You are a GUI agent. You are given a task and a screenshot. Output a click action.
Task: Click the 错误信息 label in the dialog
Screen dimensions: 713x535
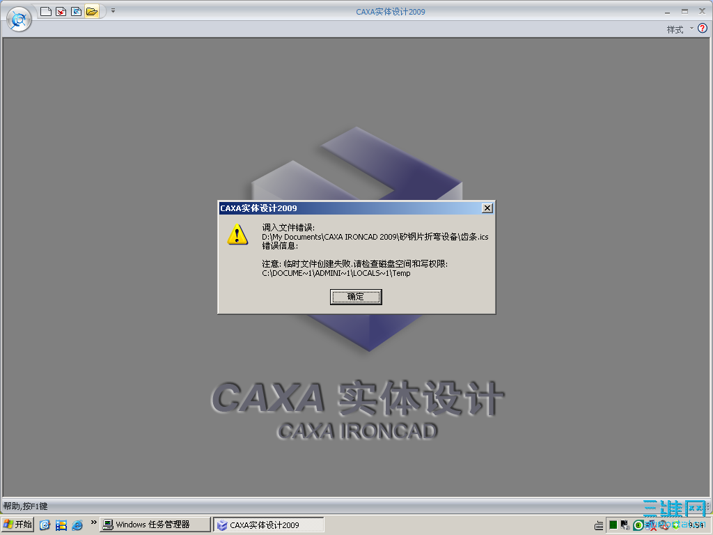click(280, 246)
